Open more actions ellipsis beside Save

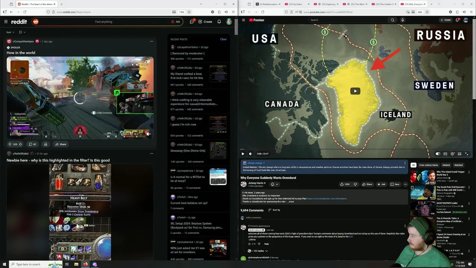[405, 184]
